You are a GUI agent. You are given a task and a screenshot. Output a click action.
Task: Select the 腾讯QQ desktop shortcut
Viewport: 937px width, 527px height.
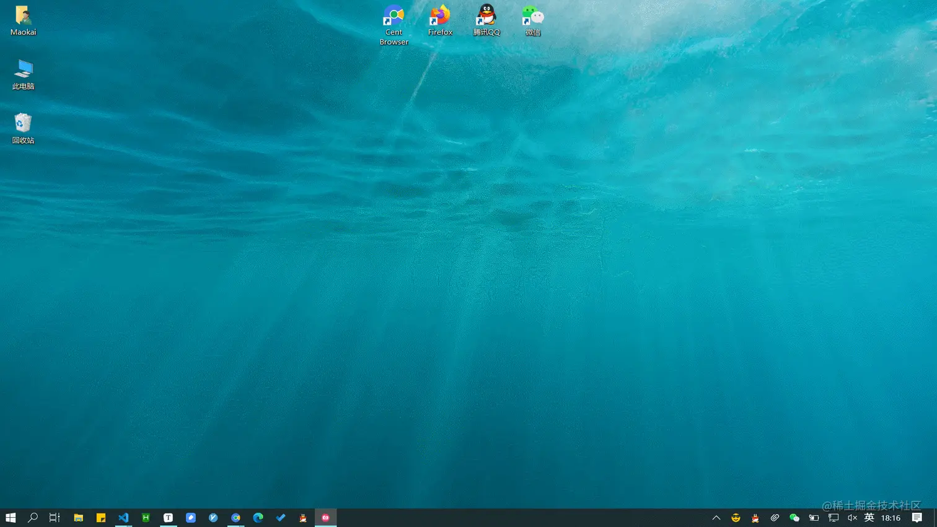pyautogui.click(x=486, y=20)
